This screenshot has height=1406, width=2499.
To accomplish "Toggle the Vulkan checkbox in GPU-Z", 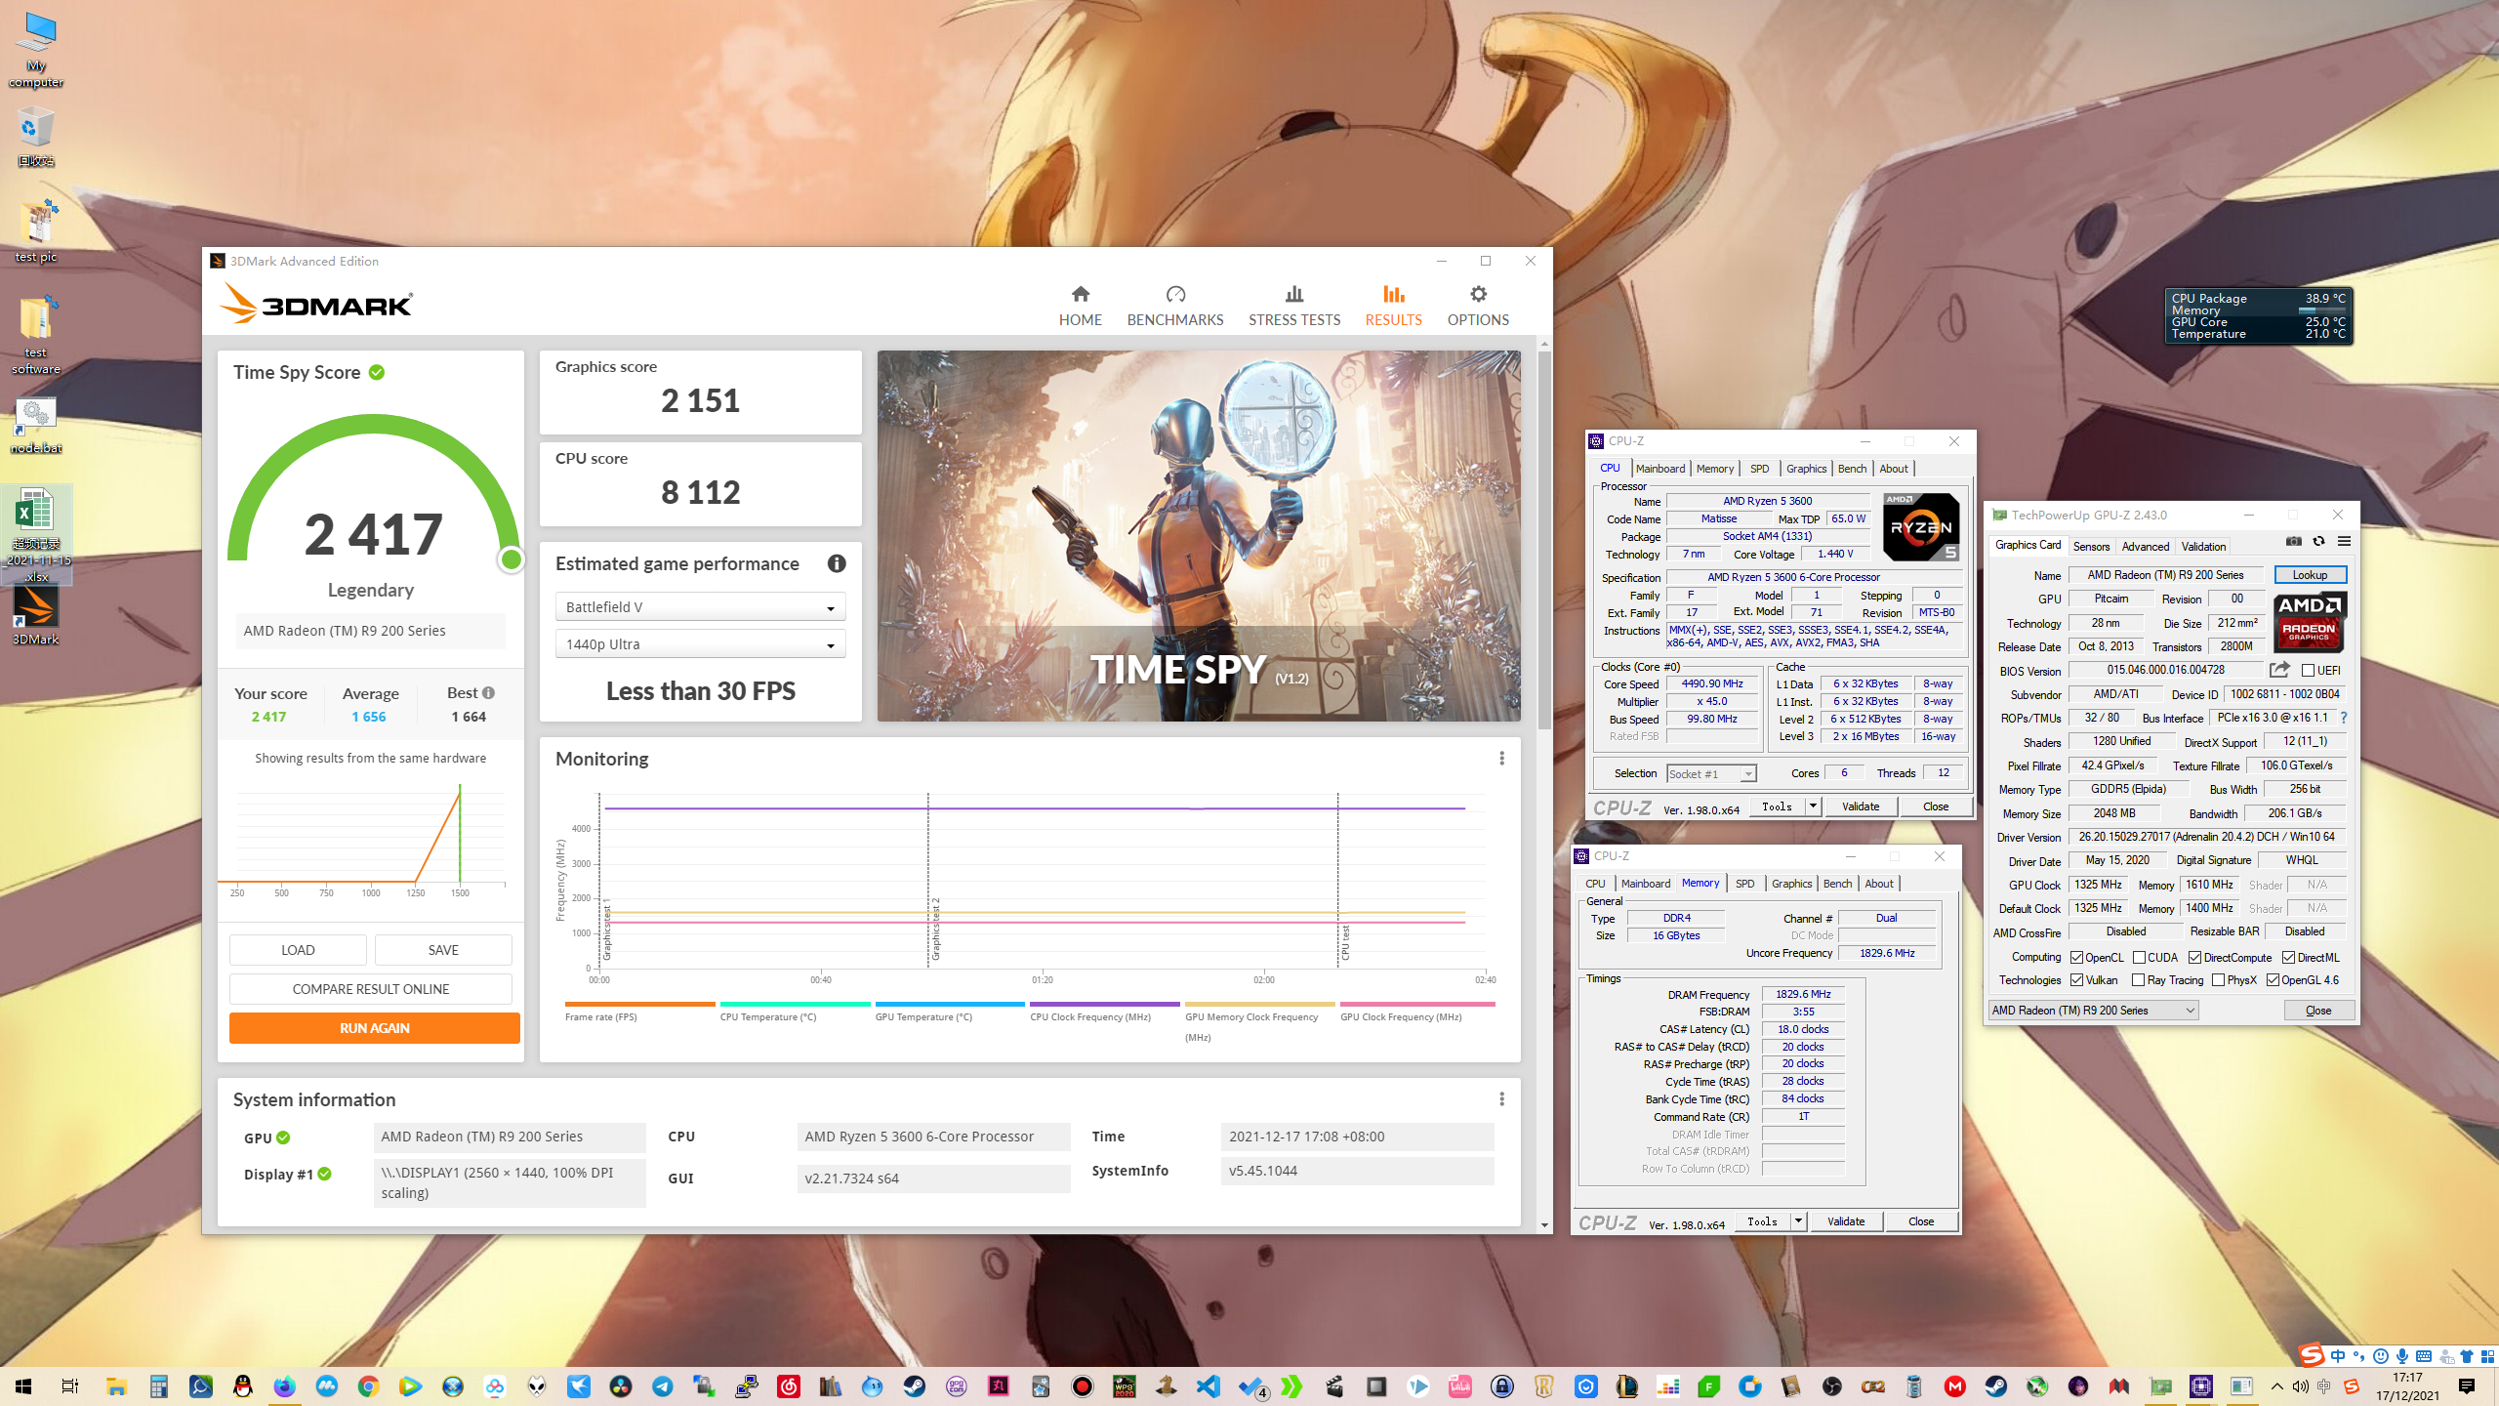I will click(2077, 980).
